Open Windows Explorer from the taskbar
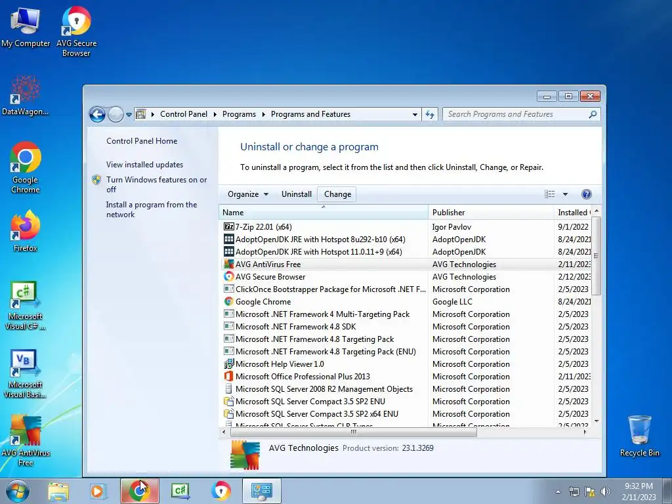 tap(58, 491)
